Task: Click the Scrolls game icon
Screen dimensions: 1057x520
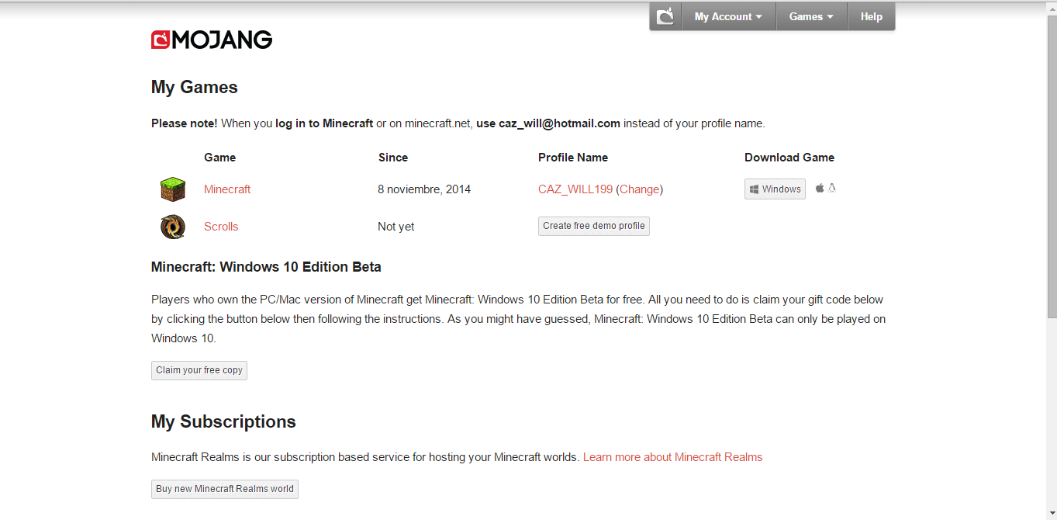Action: click(x=173, y=227)
